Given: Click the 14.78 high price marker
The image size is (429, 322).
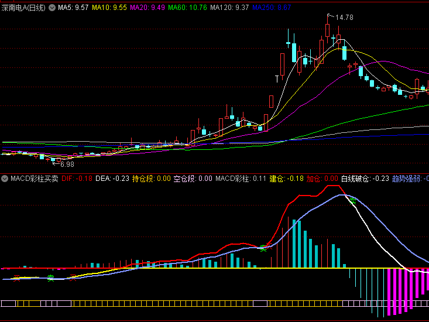Looking at the screenshot, I should point(344,18).
